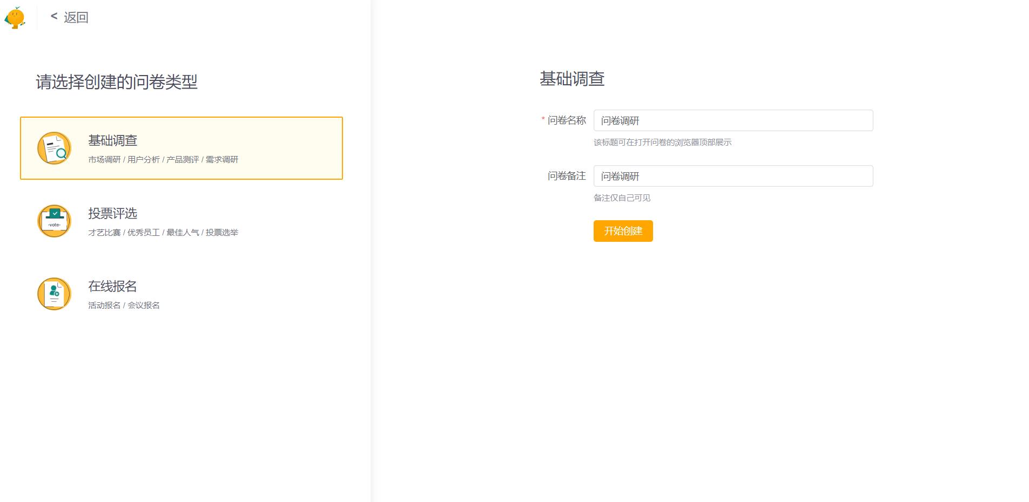
Task: Focus the 问卷名称 input field
Action: [733, 120]
